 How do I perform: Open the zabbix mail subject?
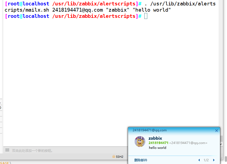click(x=155, y=138)
